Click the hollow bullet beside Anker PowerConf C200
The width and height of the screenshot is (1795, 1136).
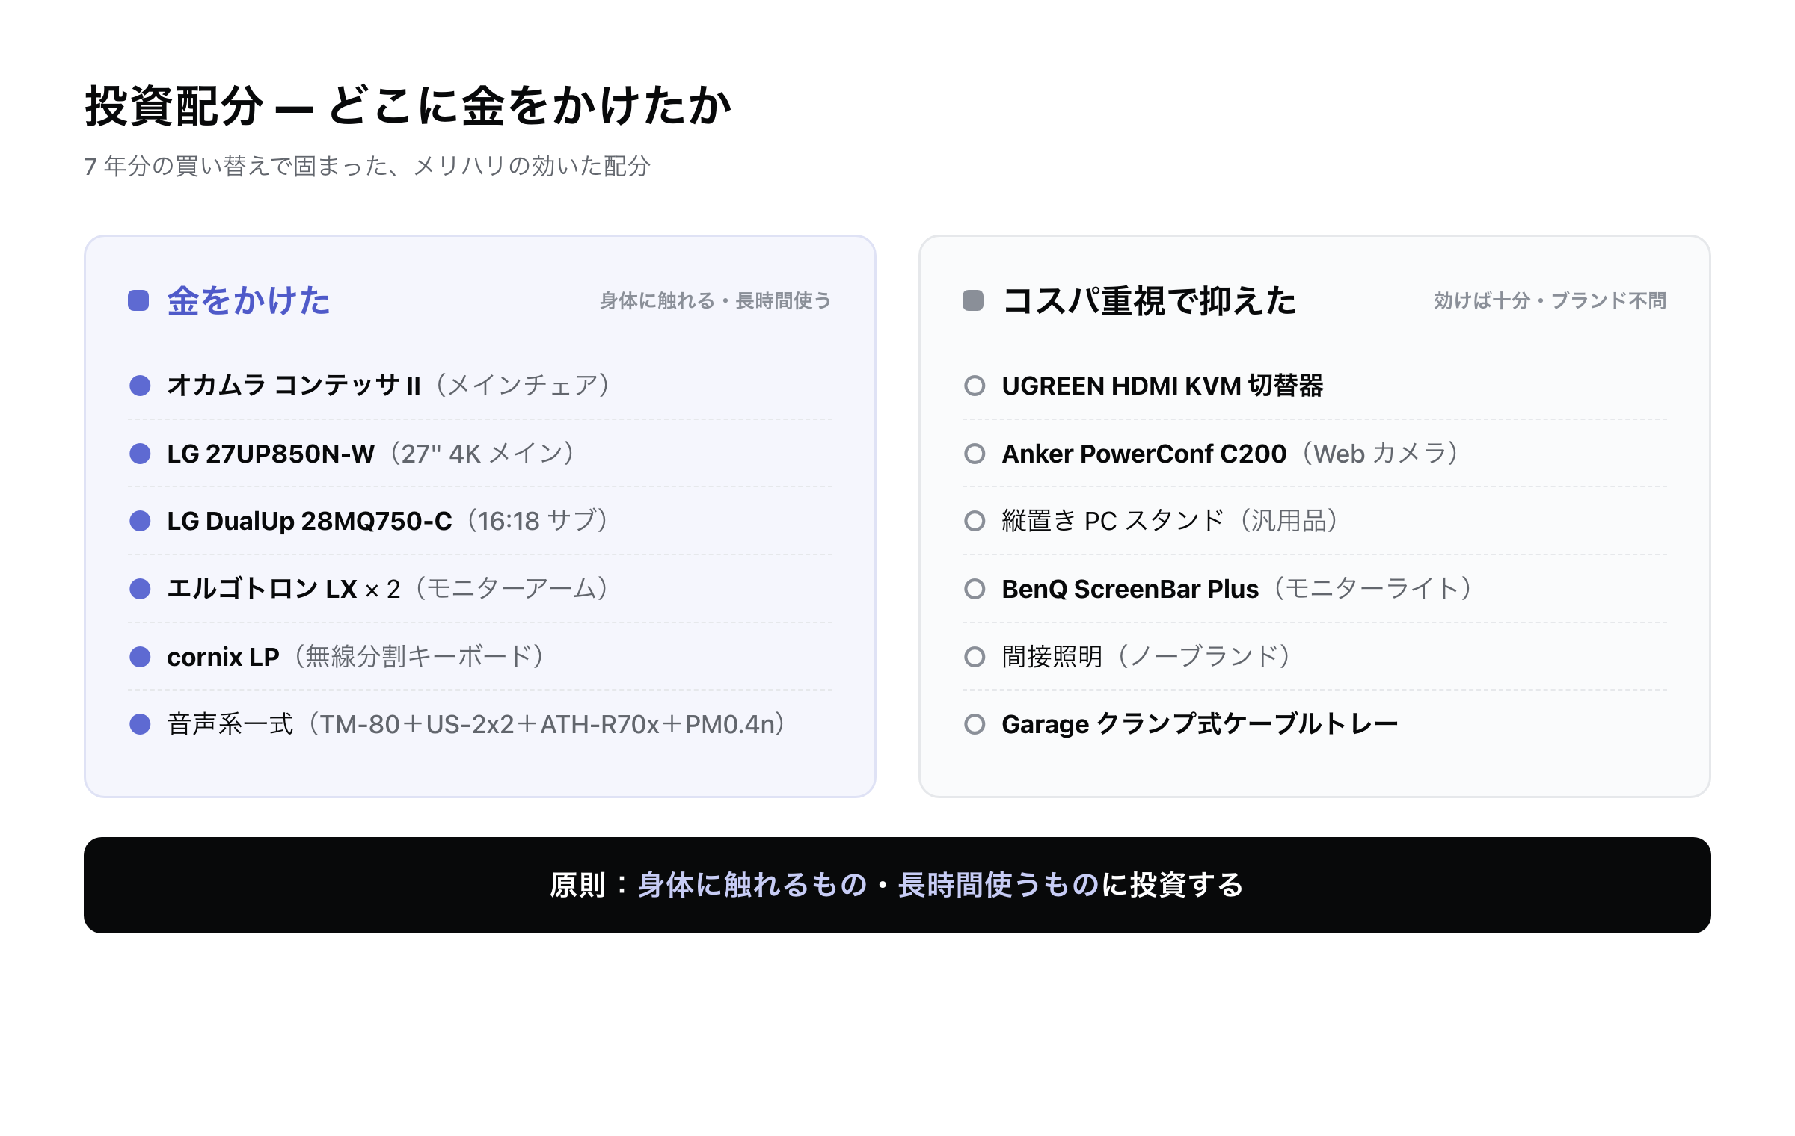click(x=975, y=454)
